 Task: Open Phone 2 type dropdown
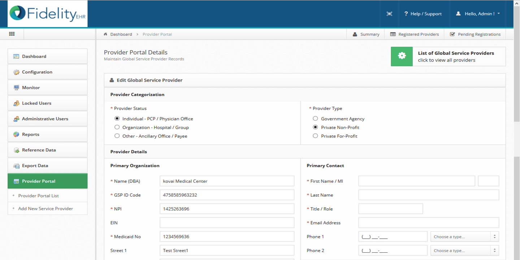coord(465,250)
